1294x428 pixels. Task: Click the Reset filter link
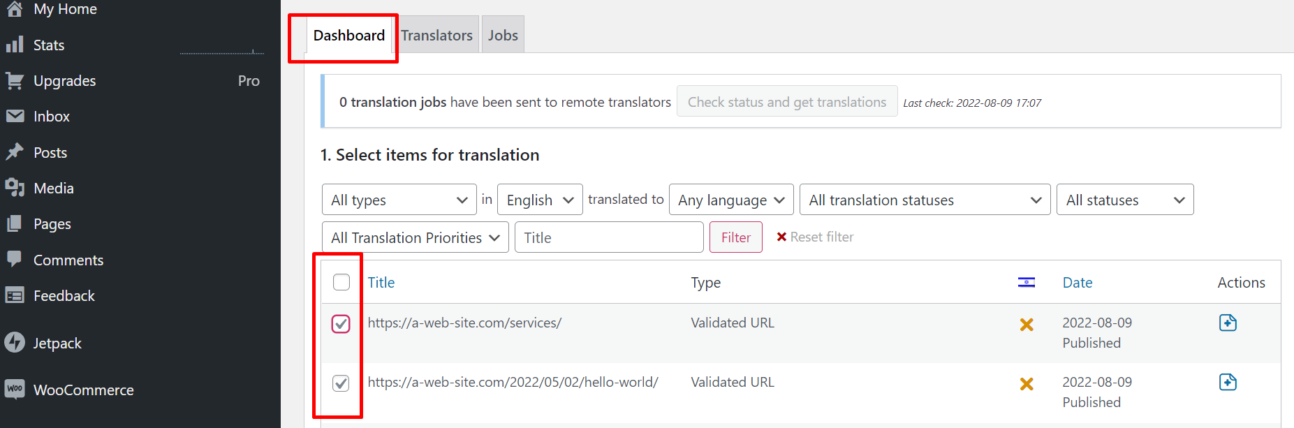click(822, 237)
